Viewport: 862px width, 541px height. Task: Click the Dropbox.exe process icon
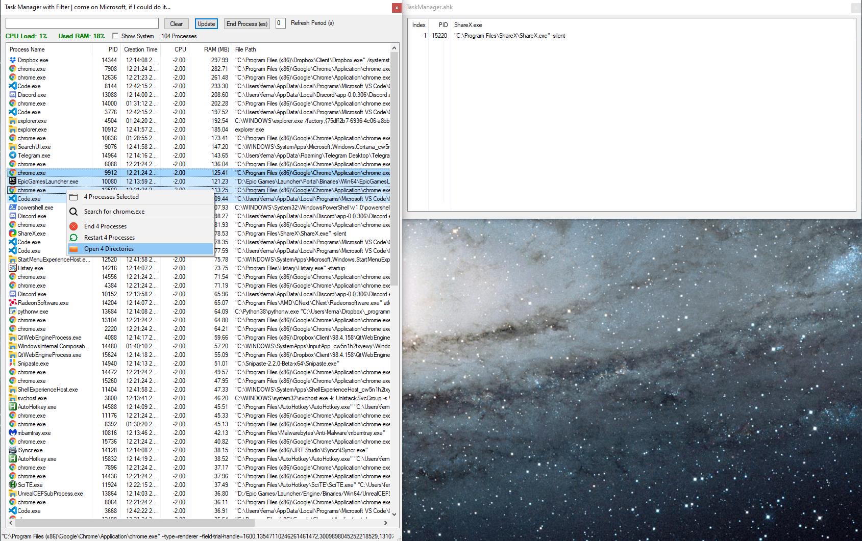click(13, 60)
